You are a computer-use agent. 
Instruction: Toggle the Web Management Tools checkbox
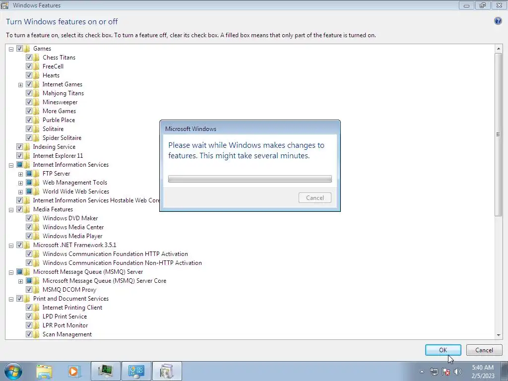(x=29, y=183)
